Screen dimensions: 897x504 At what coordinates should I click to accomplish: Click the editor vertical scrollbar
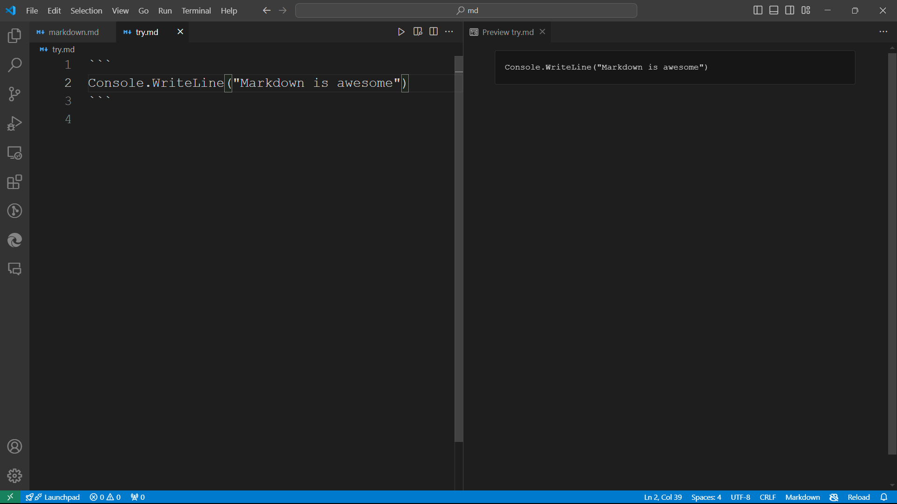pyautogui.click(x=459, y=249)
